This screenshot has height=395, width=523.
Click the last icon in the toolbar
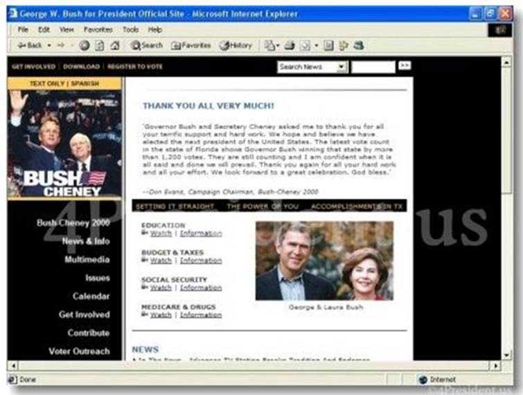(359, 45)
